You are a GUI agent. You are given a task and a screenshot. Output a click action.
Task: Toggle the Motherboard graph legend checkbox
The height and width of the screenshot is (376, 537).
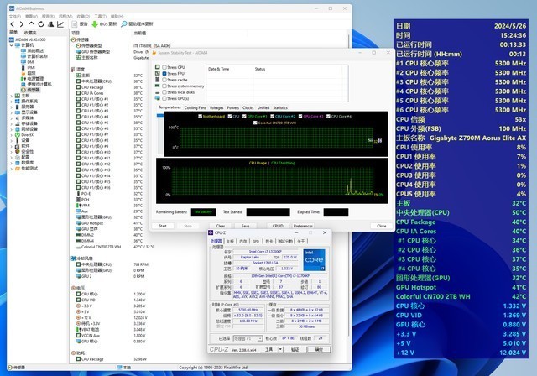click(200, 117)
